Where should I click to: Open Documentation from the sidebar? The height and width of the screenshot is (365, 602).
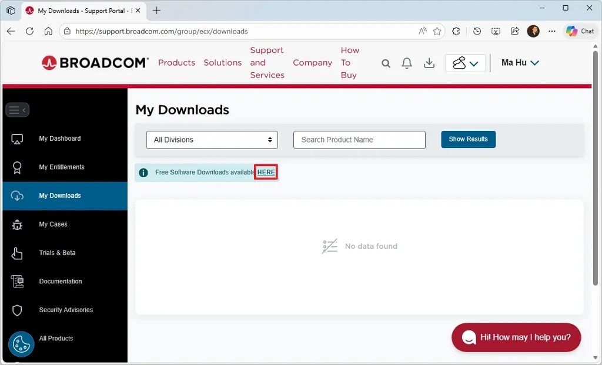click(60, 281)
